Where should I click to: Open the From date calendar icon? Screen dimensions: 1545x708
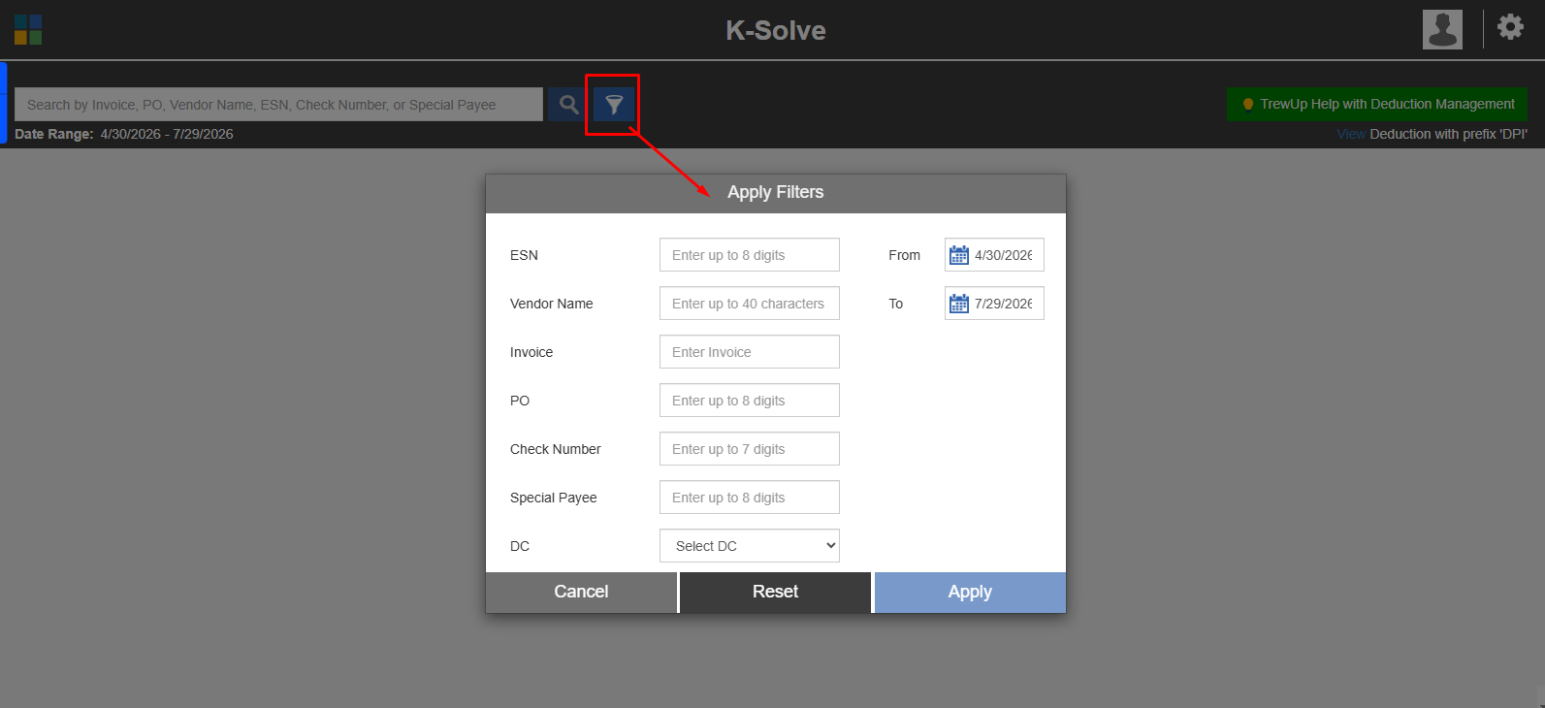pos(959,255)
